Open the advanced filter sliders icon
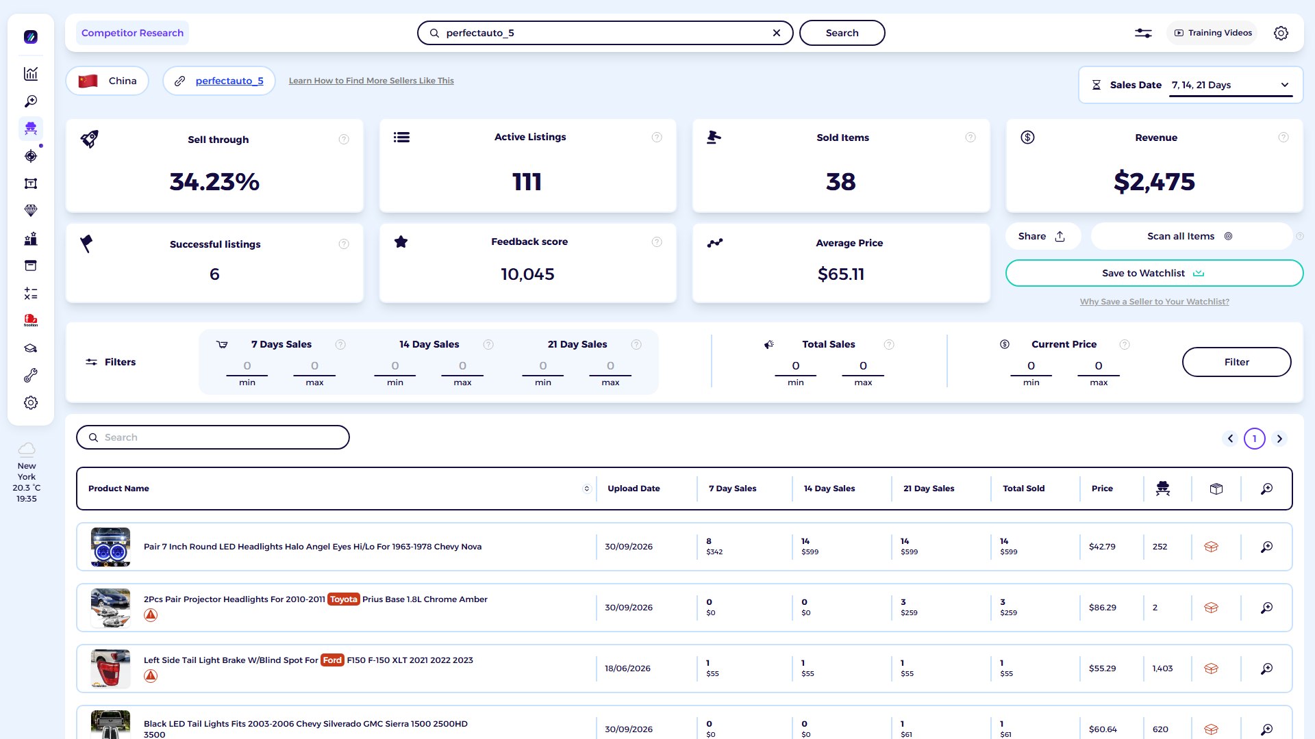Screen dimensions: 1315x739 (1143, 33)
